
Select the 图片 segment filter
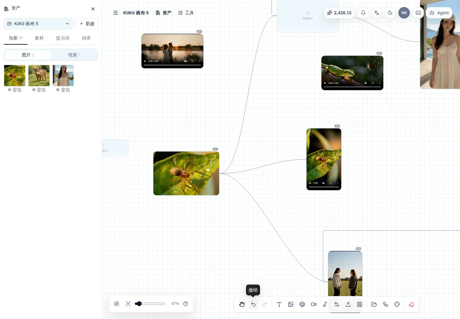coord(28,55)
